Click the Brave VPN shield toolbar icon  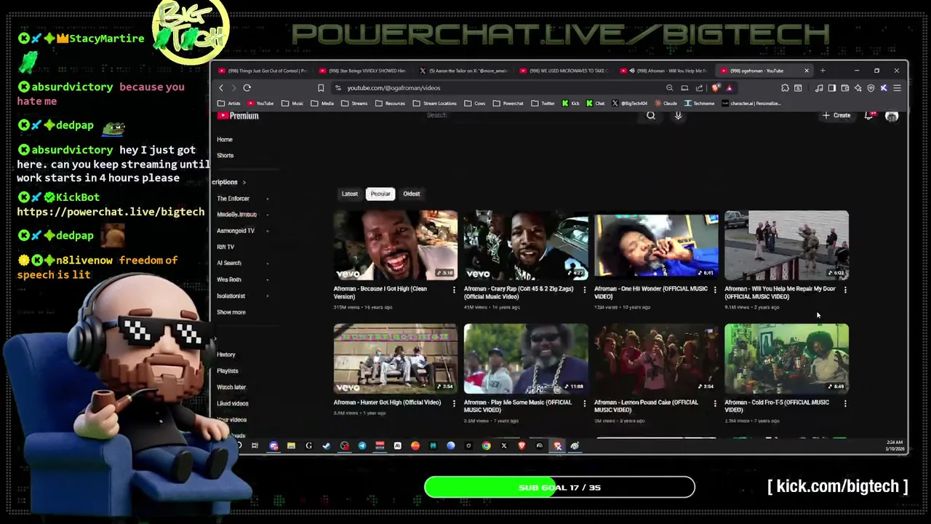[871, 88]
